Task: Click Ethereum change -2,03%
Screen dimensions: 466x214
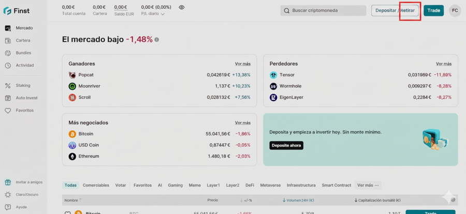Action: [243, 157]
